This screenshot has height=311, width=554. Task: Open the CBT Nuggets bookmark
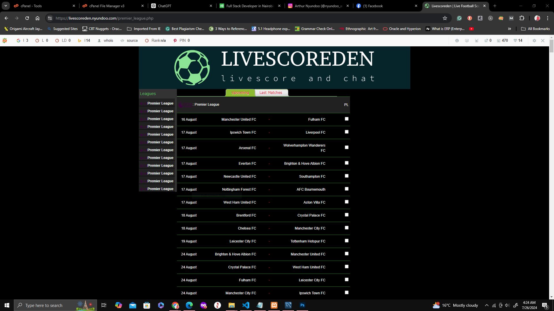click(102, 29)
